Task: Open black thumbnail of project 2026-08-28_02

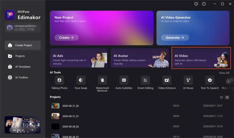Action: tap(55, 127)
